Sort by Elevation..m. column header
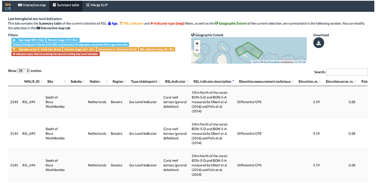Image resolution: width=376 pixels, height=183 pixels. pos(310,82)
